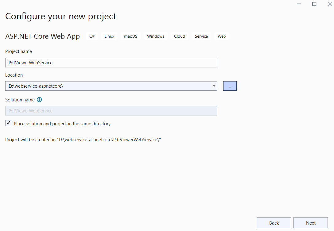Click the Web project type tag
Viewport: 334px width, 231px height.
tap(222, 36)
